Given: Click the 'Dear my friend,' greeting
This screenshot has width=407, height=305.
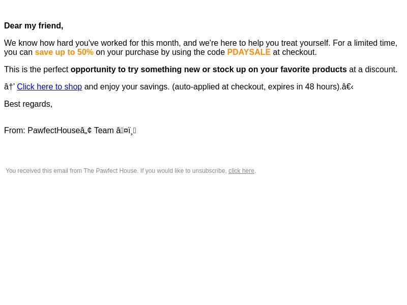Looking at the screenshot, I should (34, 26).
